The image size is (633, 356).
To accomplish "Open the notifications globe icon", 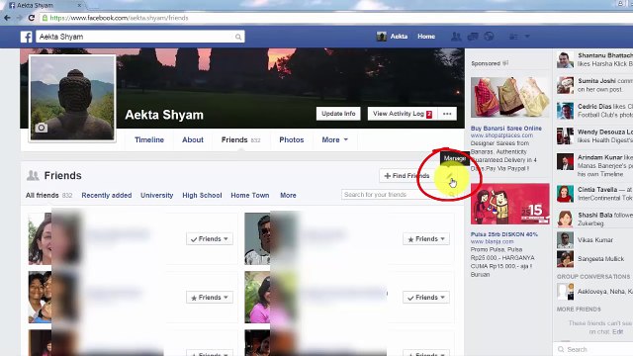I will (489, 37).
